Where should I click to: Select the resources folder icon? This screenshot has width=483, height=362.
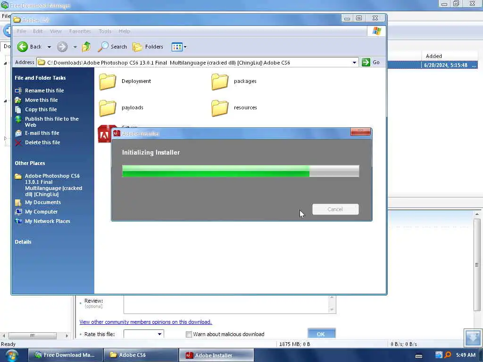[220, 108]
